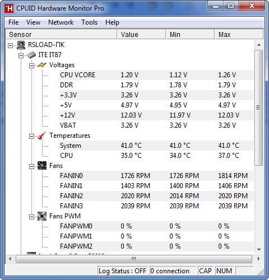Click the Sensor column header

(61, 34)
